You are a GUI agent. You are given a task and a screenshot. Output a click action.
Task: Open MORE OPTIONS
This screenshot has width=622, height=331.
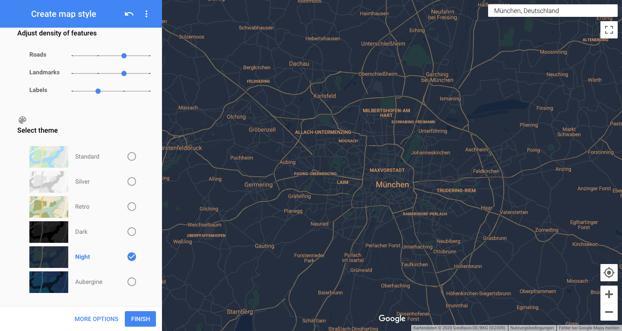96,319
